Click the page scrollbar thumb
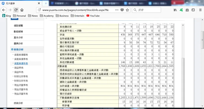 coord(202,40)
